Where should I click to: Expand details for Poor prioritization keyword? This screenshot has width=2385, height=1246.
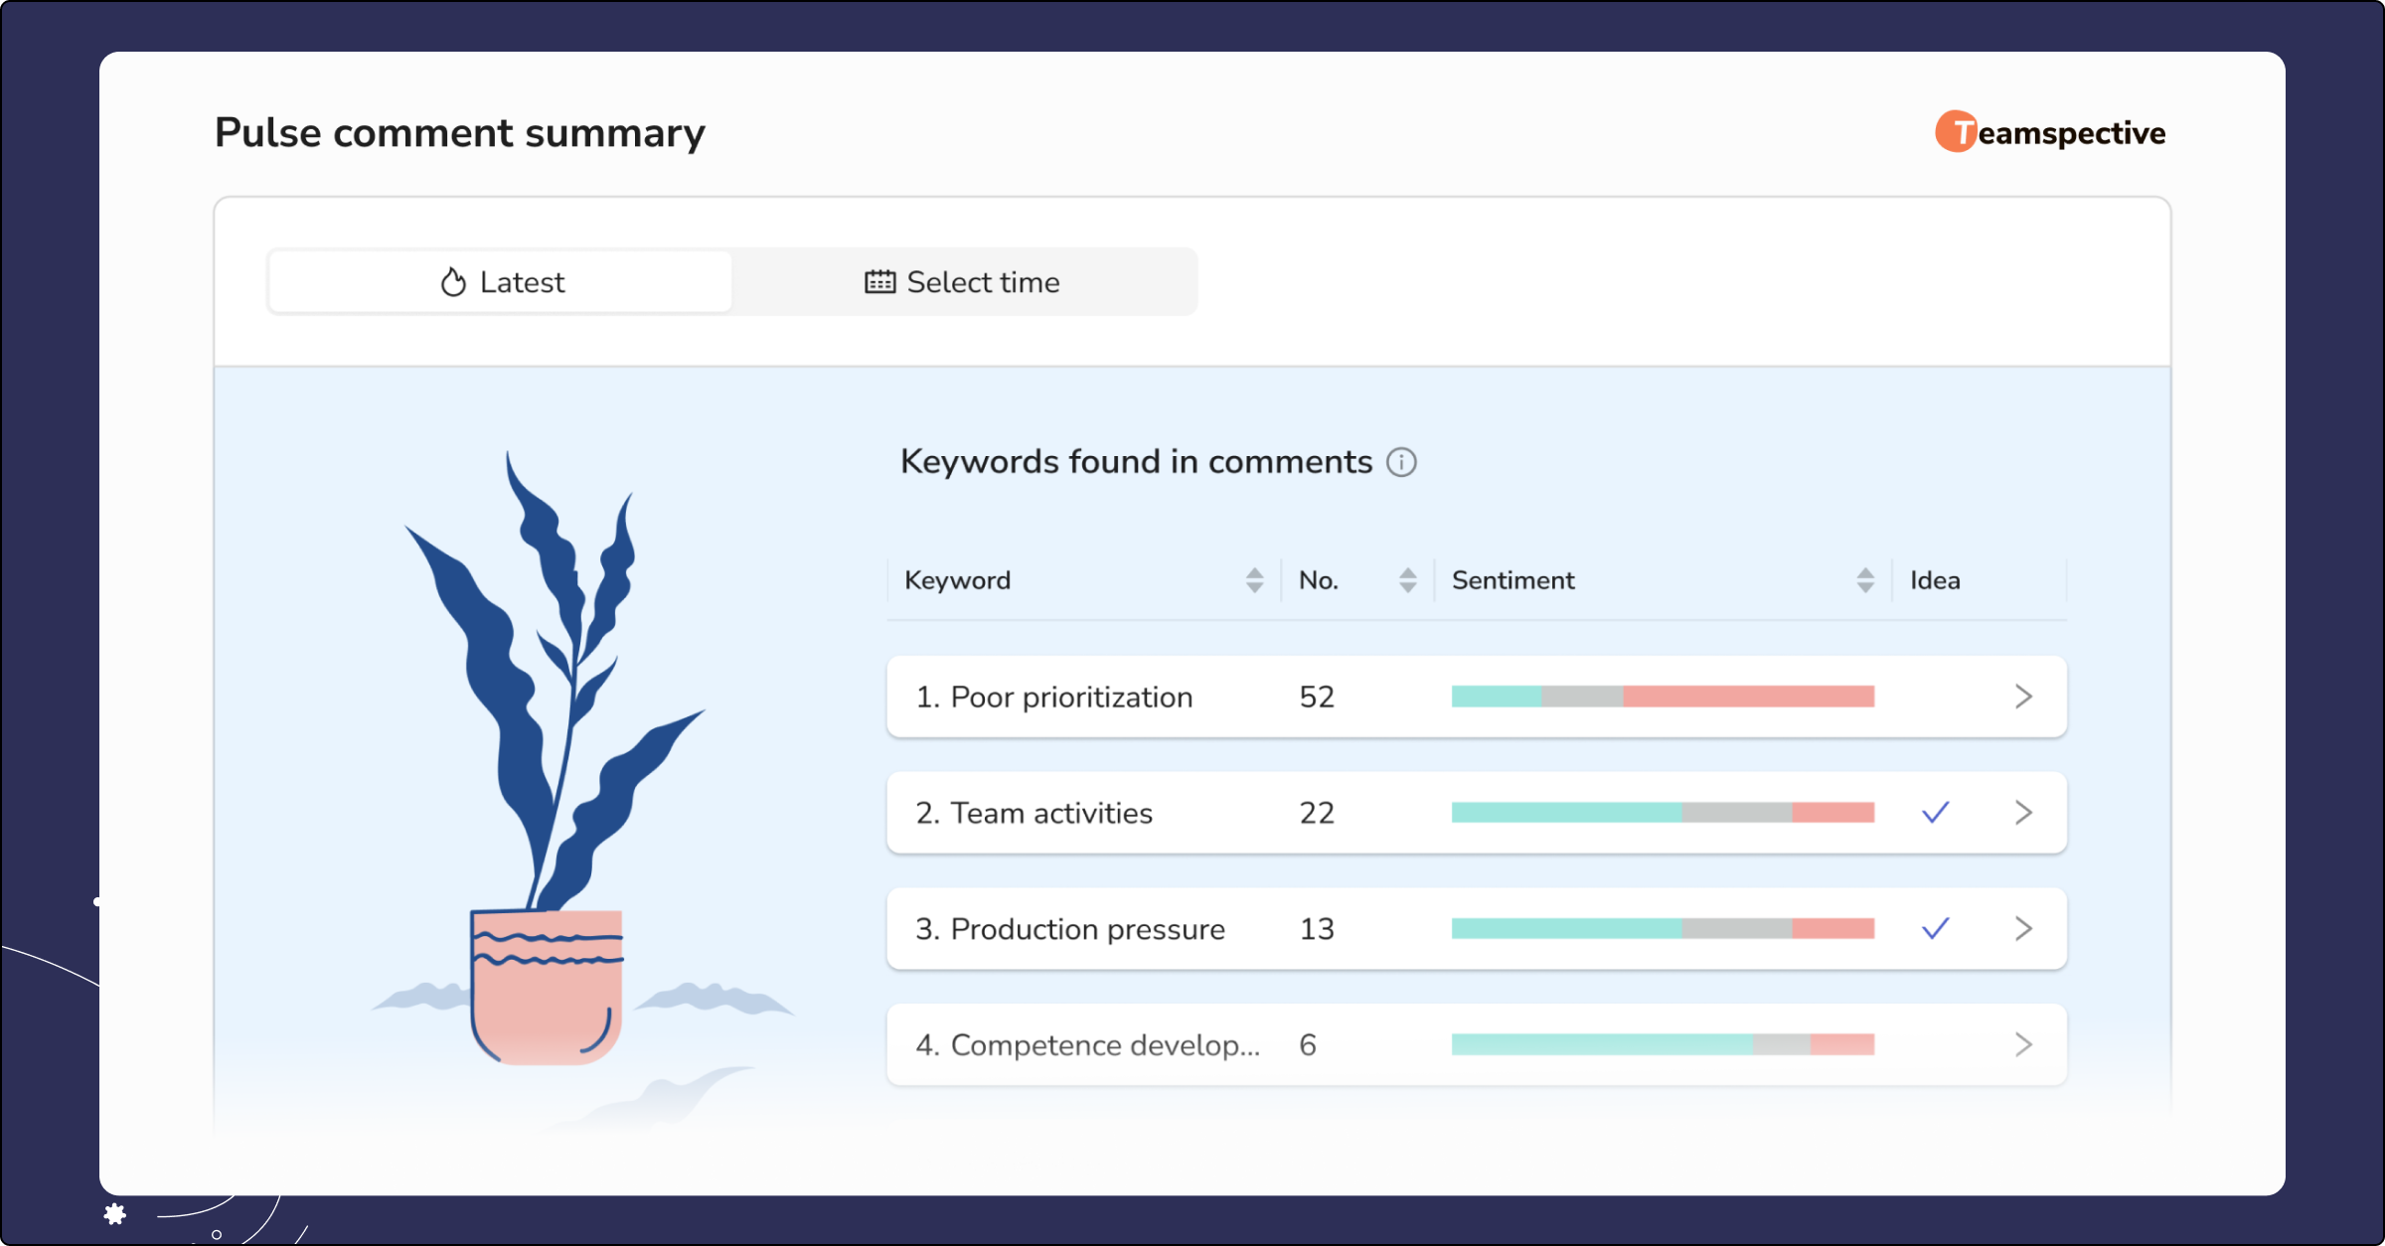[x=2023, y=696]
